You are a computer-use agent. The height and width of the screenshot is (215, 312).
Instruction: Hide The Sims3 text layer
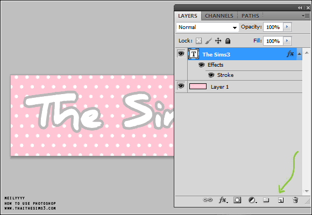pos(181,54)
